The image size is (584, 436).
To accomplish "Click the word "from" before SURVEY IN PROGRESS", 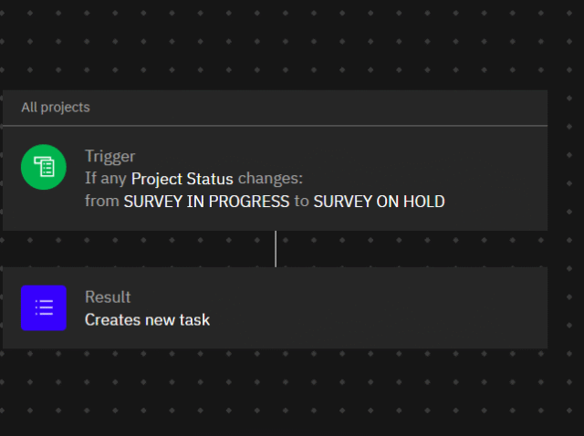I will coord(102,202).
